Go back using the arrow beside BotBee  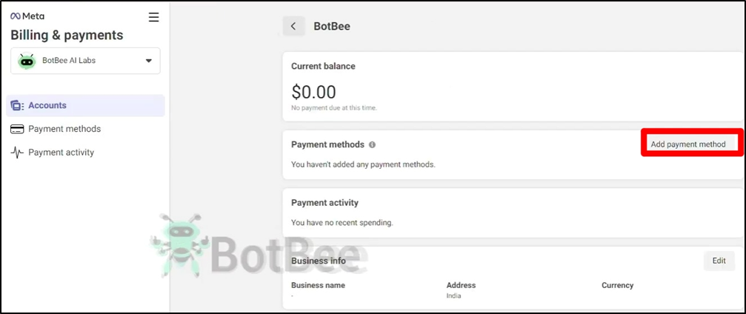pyautogui.click(x=293, y=26)
